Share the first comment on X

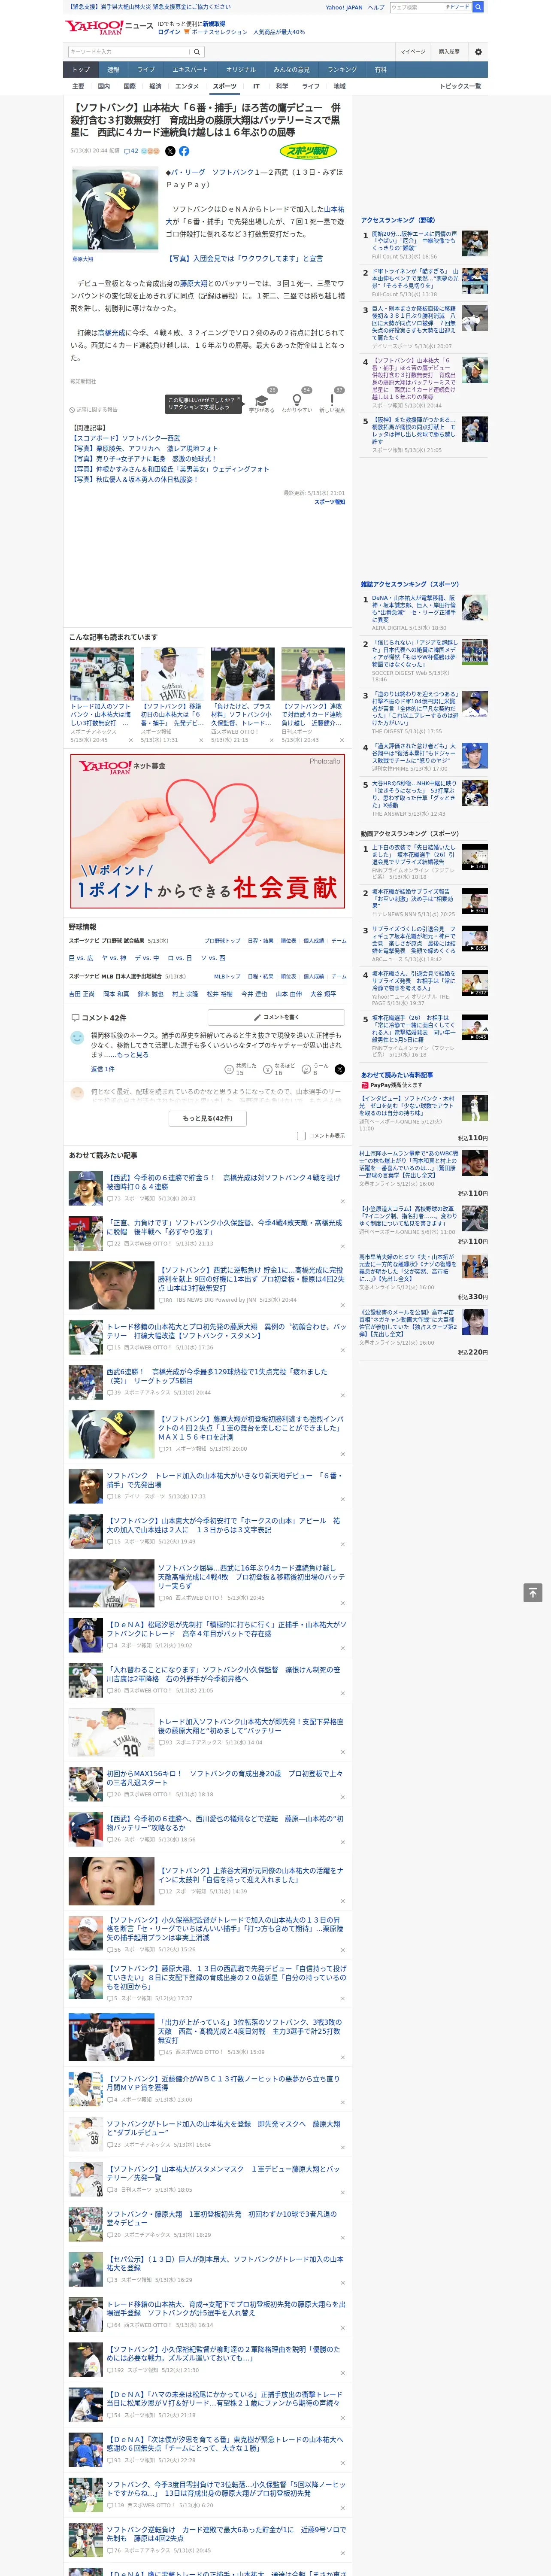340,1070
